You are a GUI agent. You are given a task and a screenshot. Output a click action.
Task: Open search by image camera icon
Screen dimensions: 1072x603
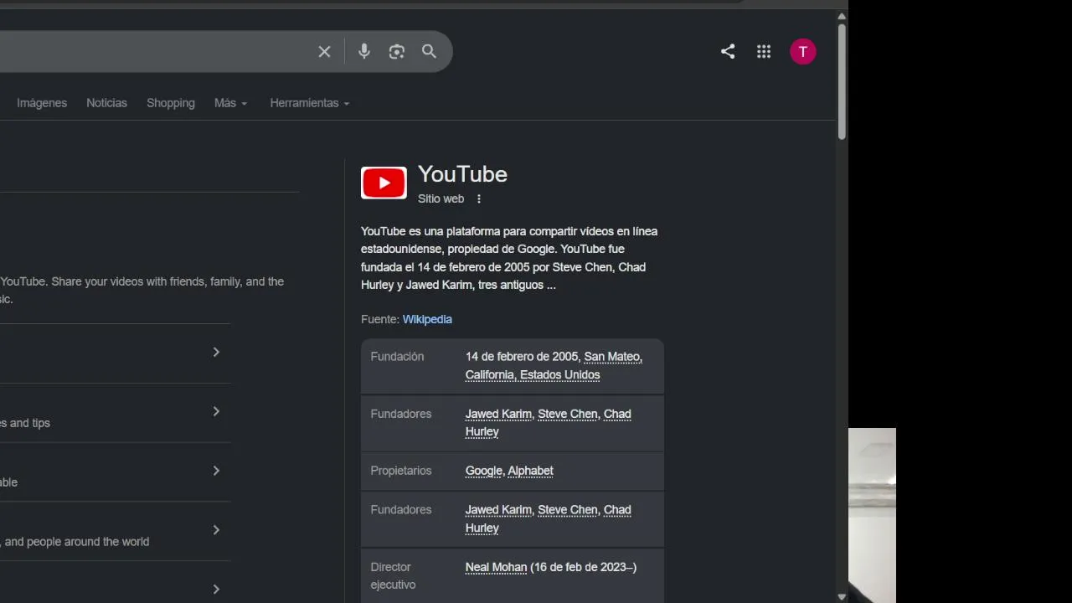pos(397,52)
